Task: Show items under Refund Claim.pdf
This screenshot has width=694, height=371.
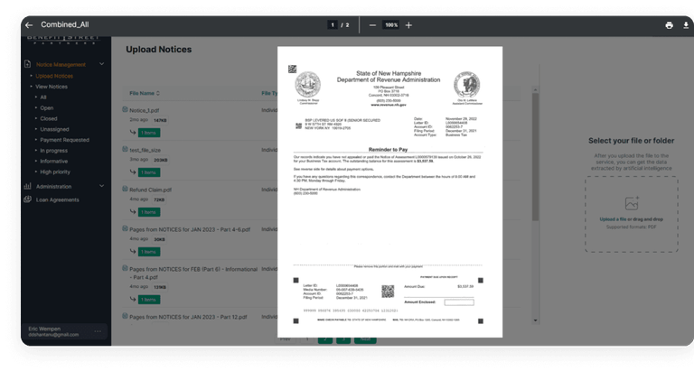Action: (x=149, y=212)
